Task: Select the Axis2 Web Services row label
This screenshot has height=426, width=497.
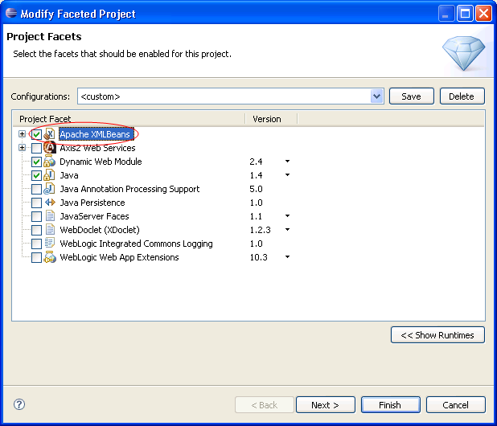Action: click(x=97, y=148)
